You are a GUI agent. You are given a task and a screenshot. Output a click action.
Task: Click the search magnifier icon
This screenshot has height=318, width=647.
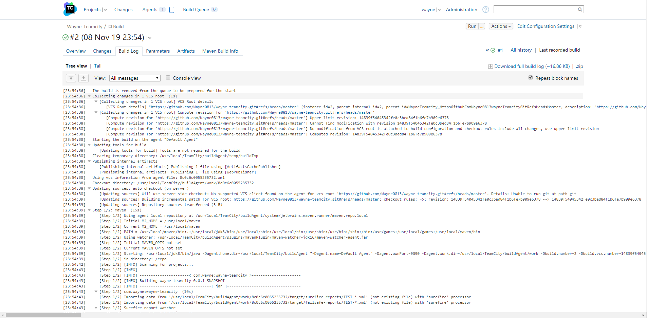point(580,10)
